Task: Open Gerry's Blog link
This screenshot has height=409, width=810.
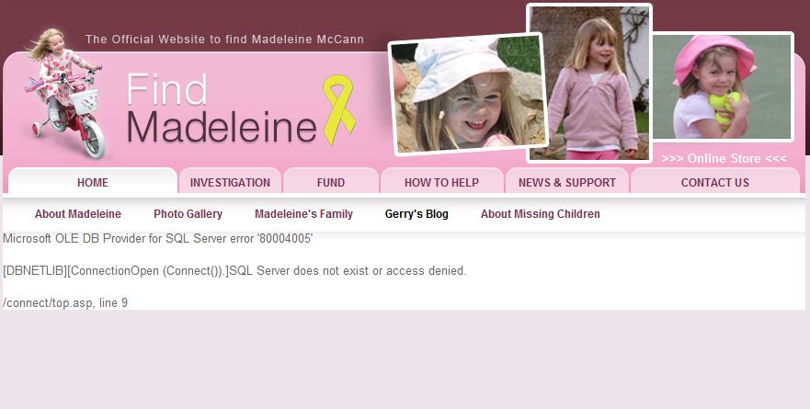Action: point(416,214)
